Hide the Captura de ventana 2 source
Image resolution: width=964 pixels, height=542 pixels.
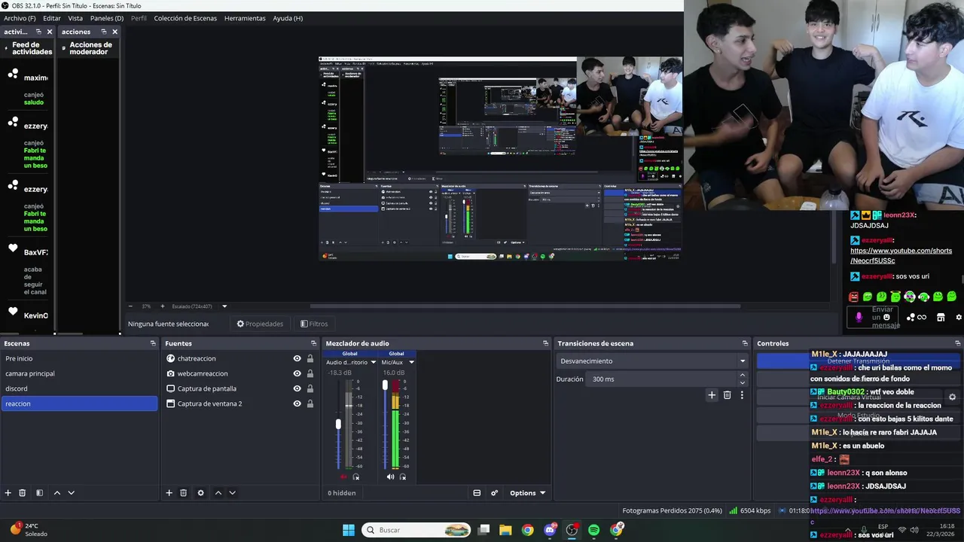tap(297, 403)
